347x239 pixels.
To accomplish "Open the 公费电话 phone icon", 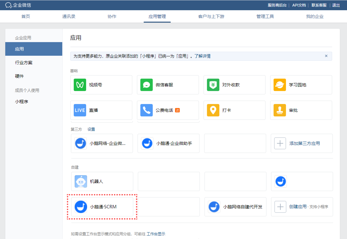I will [147, 110].
